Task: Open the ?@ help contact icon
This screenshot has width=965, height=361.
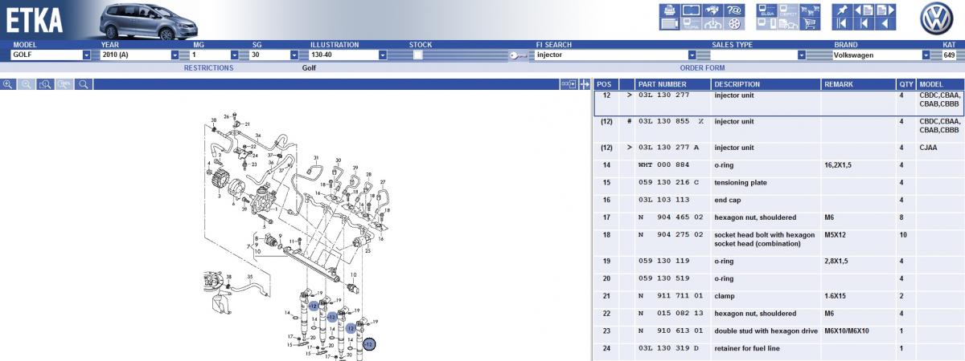Action: [734, 10]
